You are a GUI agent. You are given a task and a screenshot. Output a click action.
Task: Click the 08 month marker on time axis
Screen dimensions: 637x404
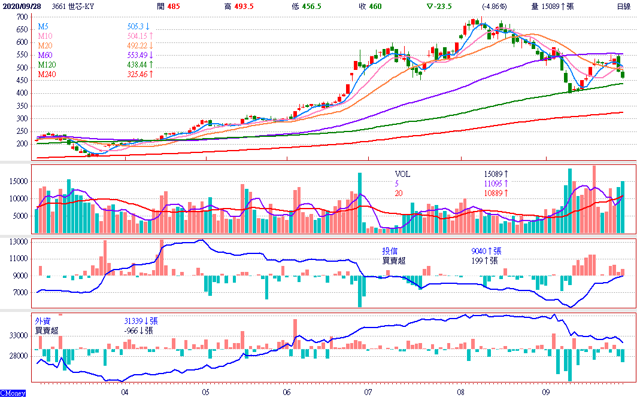pyautogui.click(x=460, y=393)
